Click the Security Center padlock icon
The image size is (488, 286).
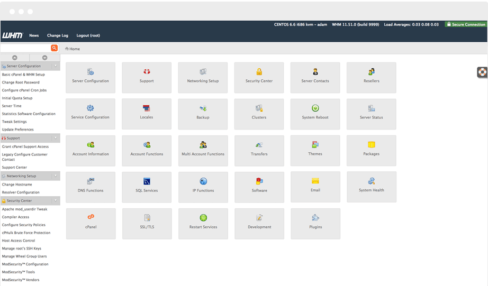pos(259,72)
